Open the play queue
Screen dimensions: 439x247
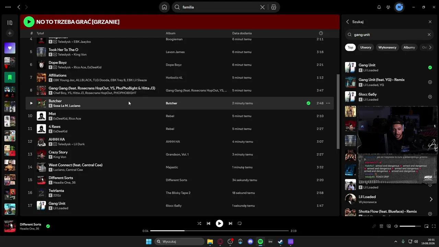coord(381,226)
